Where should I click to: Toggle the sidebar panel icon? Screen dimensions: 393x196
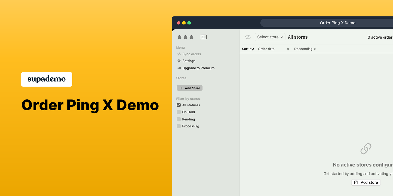pyautogui.click(x=204, y=37)
